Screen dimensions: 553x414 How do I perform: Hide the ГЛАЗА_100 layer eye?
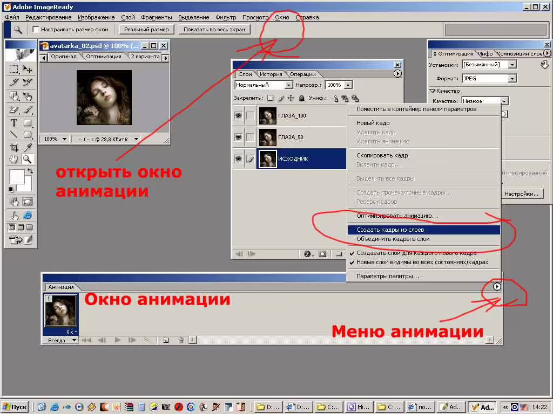[238, 115]
